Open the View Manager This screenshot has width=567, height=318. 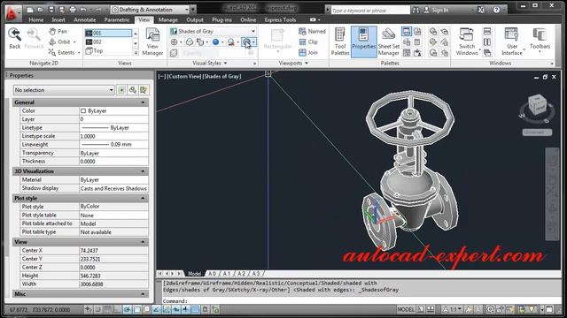(x=152, y=42)
